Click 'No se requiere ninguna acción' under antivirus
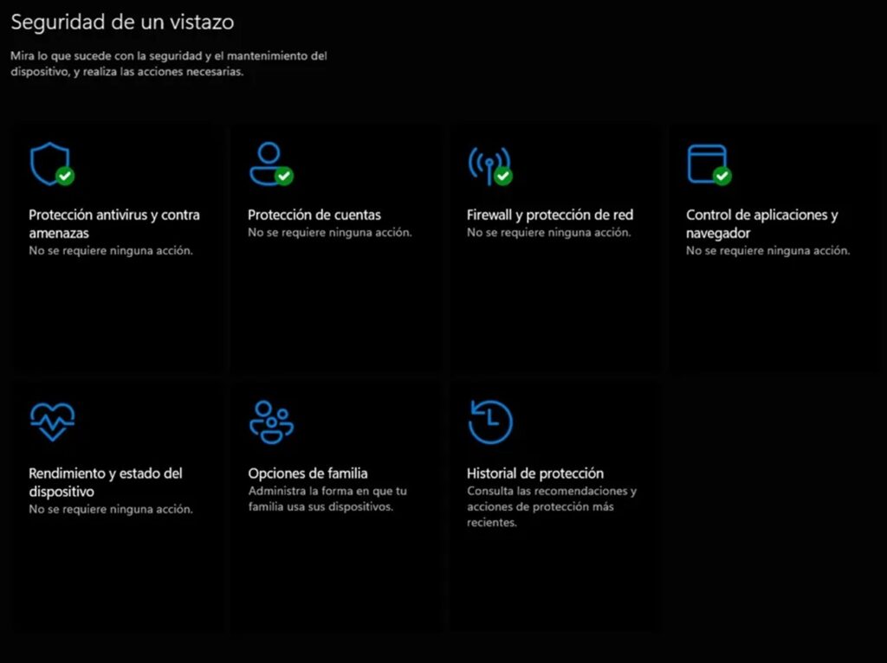887x663 pixels. (x=111, y=250)
